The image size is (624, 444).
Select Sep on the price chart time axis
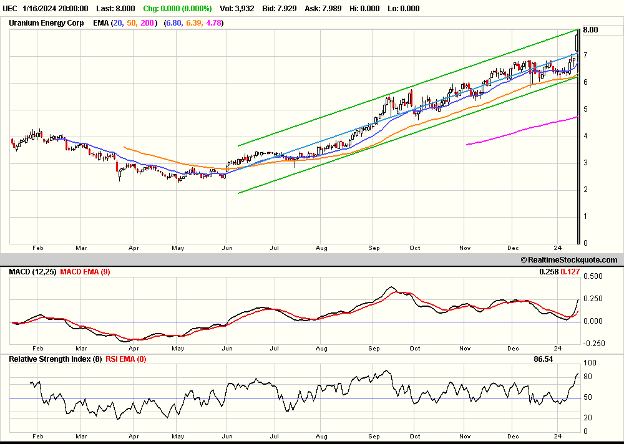click(374, 248)
